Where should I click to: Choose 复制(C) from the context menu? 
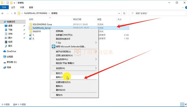(x=74, y=77)
